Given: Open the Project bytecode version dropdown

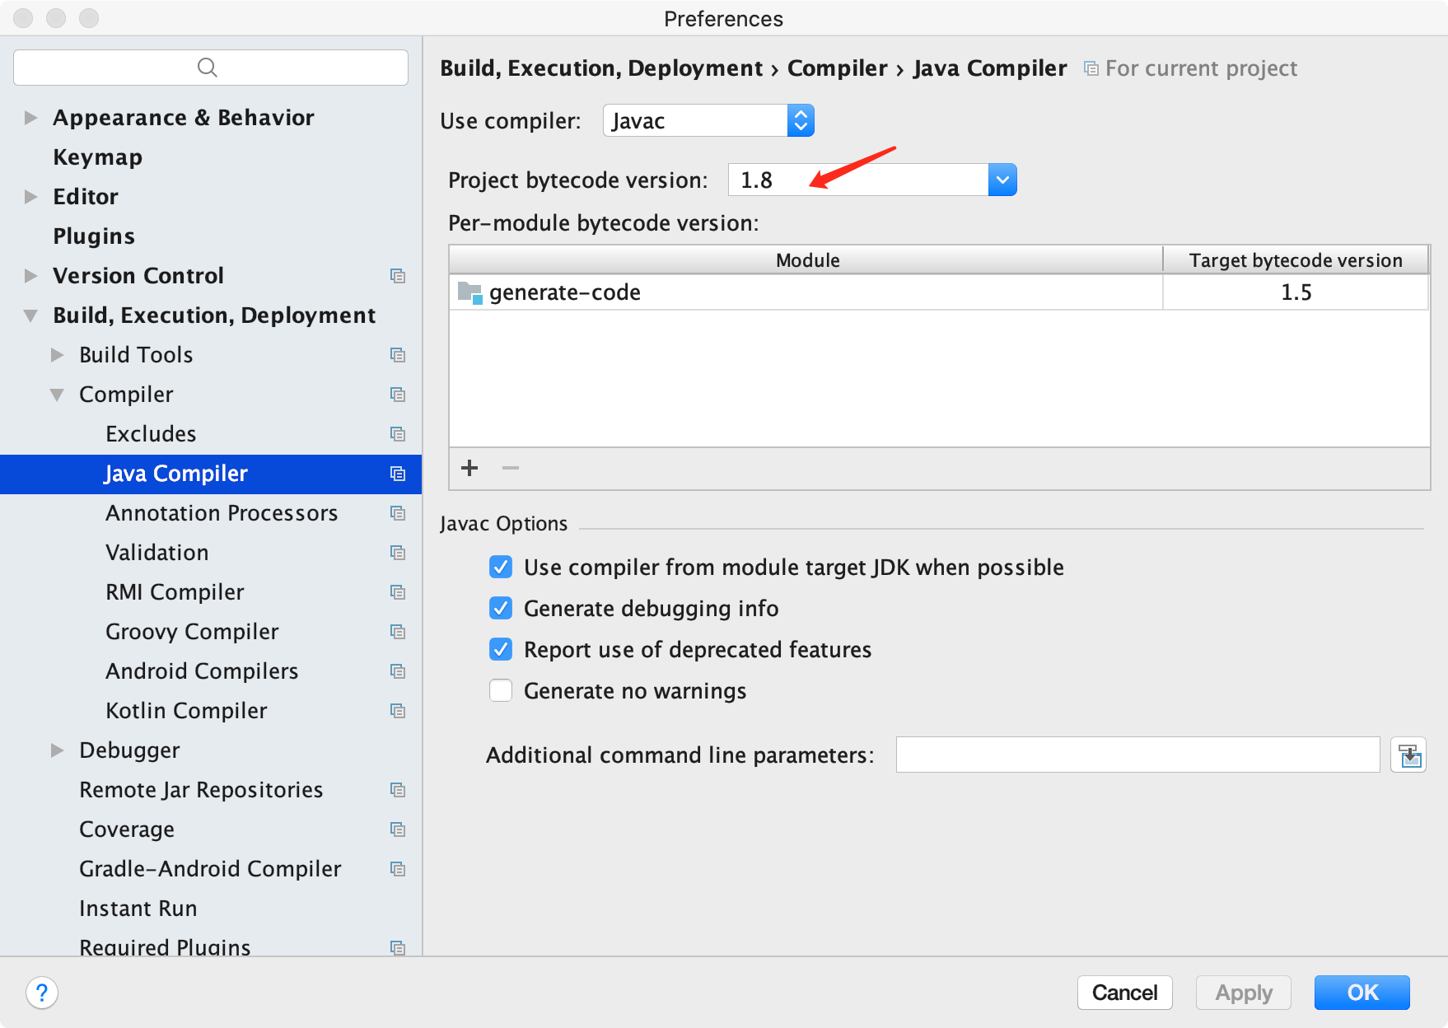Looking at the screenshot, I should 1002,179.
